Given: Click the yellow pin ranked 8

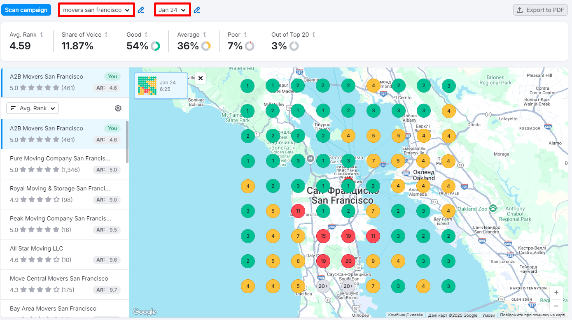Looking at the screenshot, I should click(298, 261).
